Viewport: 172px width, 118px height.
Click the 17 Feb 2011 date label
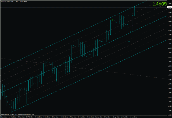point(21,117)
